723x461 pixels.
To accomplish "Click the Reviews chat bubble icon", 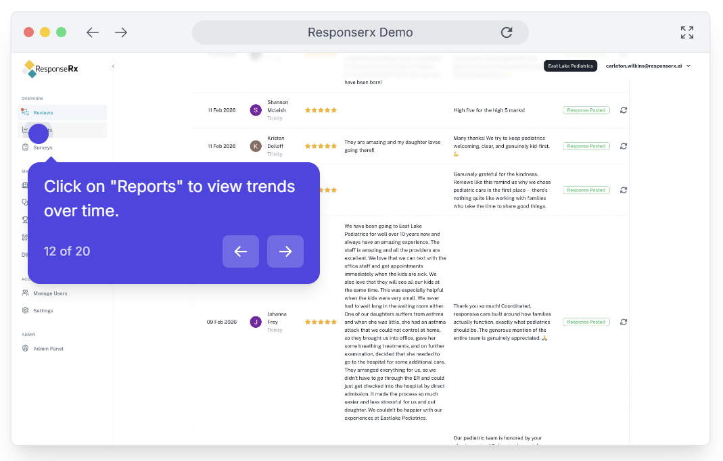I will [25, 112].
